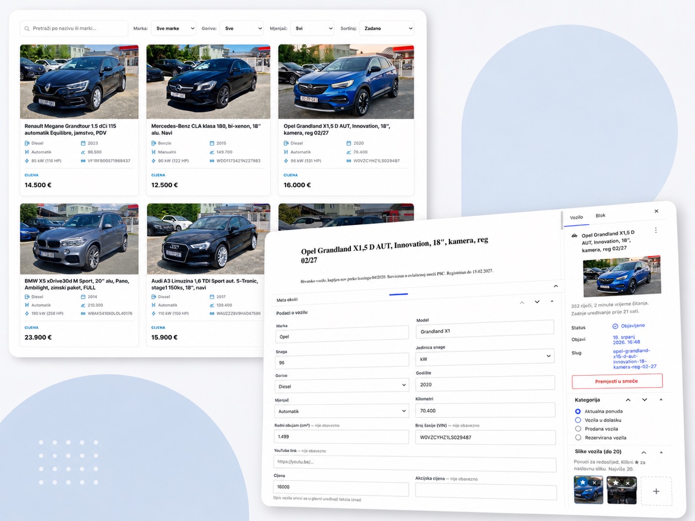Move the Meta okviri panel down
Screen dimensions: 695x521
tap(537, 302)
